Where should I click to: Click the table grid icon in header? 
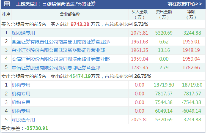click(x=7, y=4)
